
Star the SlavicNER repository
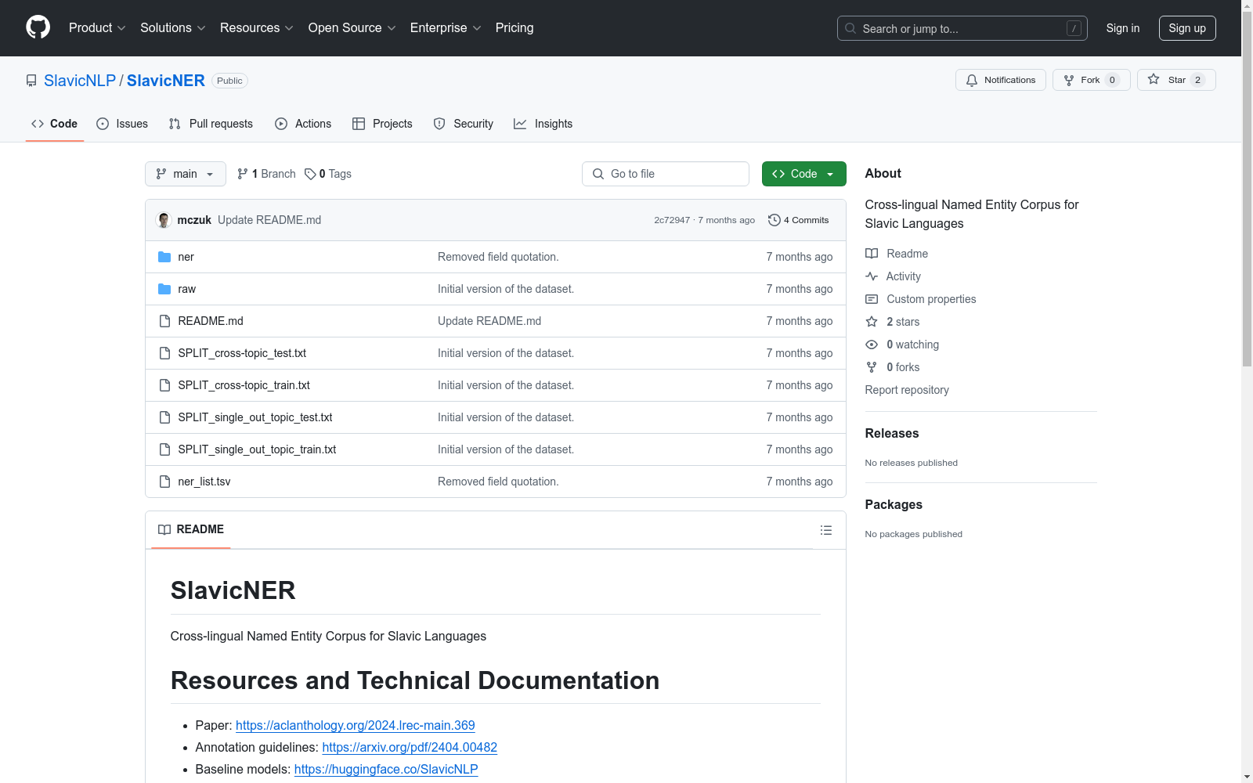1176,80
